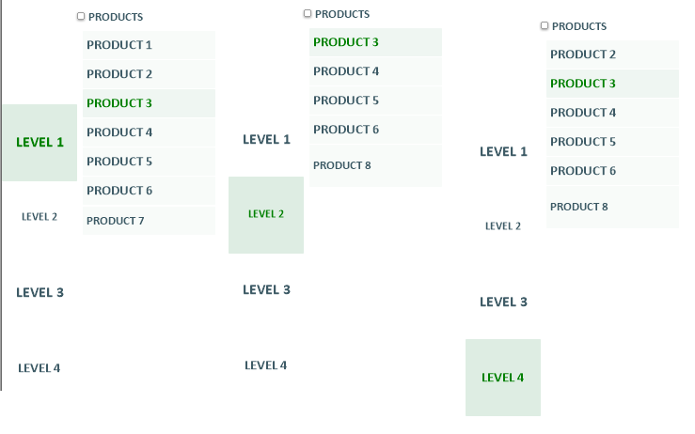Pick PRODUCT 8 in list above highlighted LEVEL 4

pyautogui.click(x=612, y=207)
